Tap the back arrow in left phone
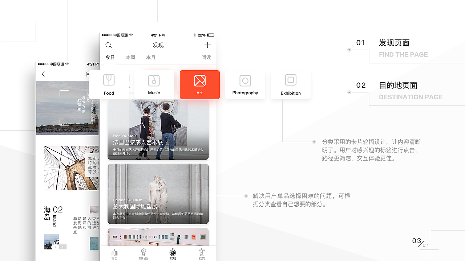This screenshot has width=465, height=261. (x=43, y=74)
